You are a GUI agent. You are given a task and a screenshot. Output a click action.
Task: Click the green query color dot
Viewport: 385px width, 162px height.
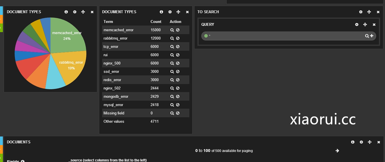click(206, 36)
